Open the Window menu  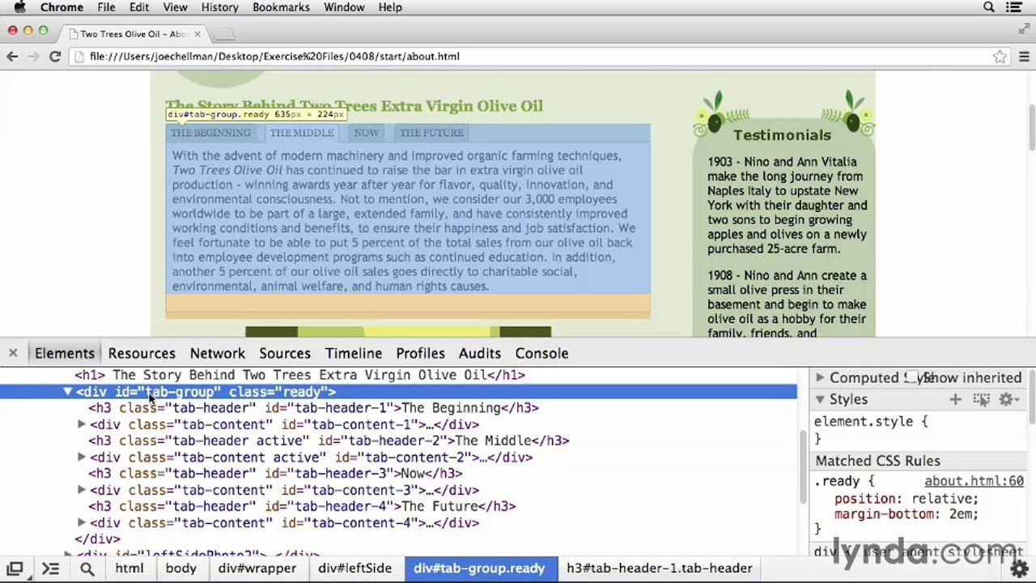pyautogui.click(x=344, y=7)
